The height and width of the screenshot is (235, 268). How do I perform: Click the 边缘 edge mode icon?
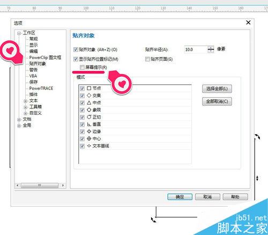pyautogui.click(x=89, y=131)
